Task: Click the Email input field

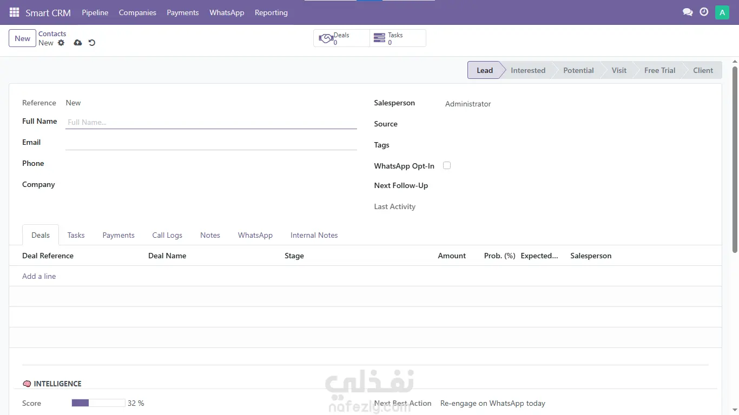Action: coord(211,143)
